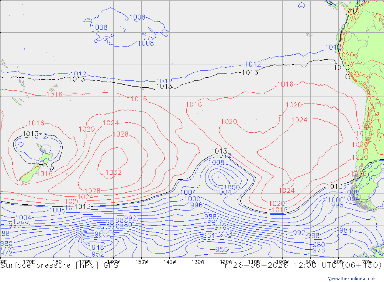The image size is (384, 282).
Task: Click the 120W longitude label
Action: (226, 262)
